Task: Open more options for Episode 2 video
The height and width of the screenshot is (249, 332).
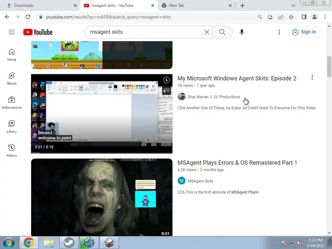Action: (x=312, y=77)
